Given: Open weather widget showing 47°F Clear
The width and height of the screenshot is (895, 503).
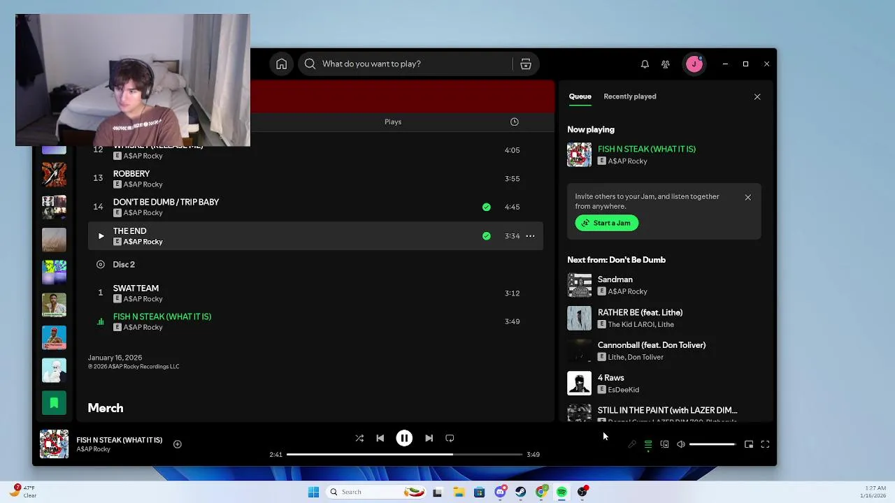Looking at the screenshot, I should 22,491.
